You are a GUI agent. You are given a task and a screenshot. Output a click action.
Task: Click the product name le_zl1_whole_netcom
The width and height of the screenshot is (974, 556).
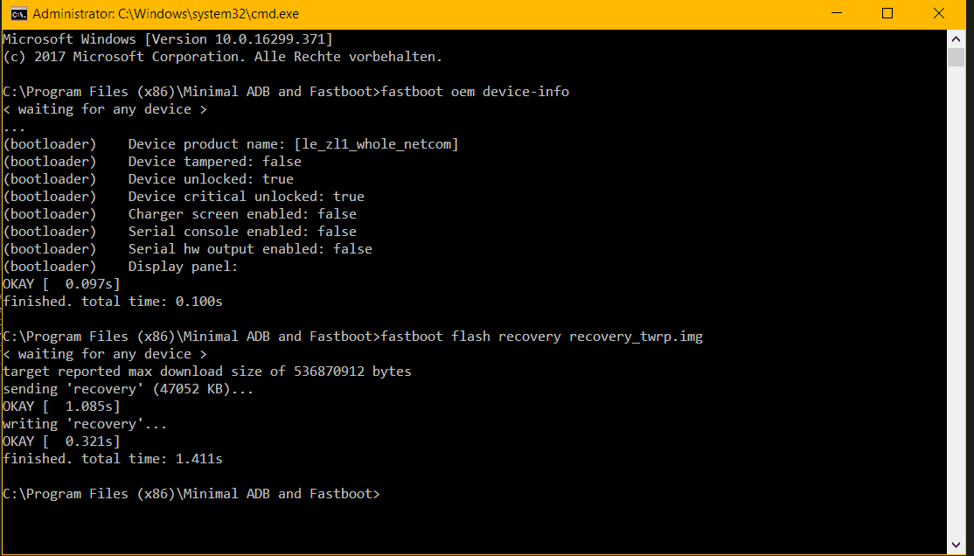[377, 144]
